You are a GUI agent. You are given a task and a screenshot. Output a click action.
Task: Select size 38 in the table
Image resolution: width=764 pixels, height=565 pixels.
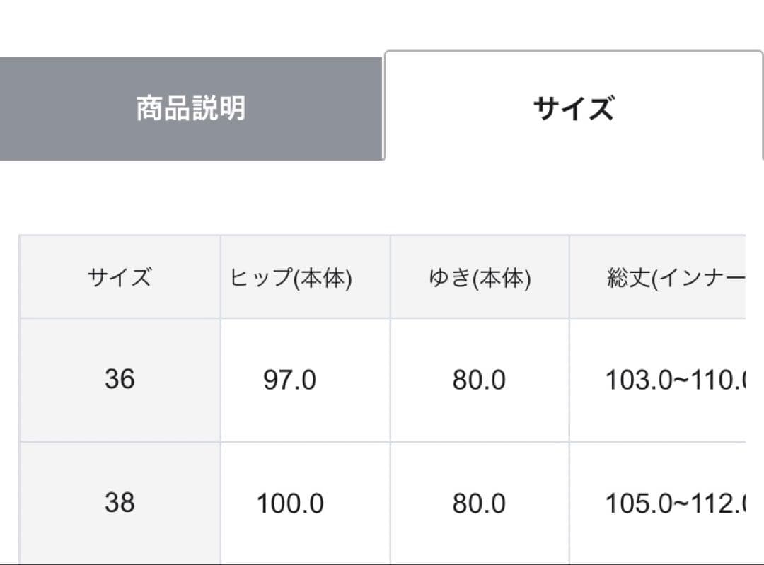click(x=120, y=503)
